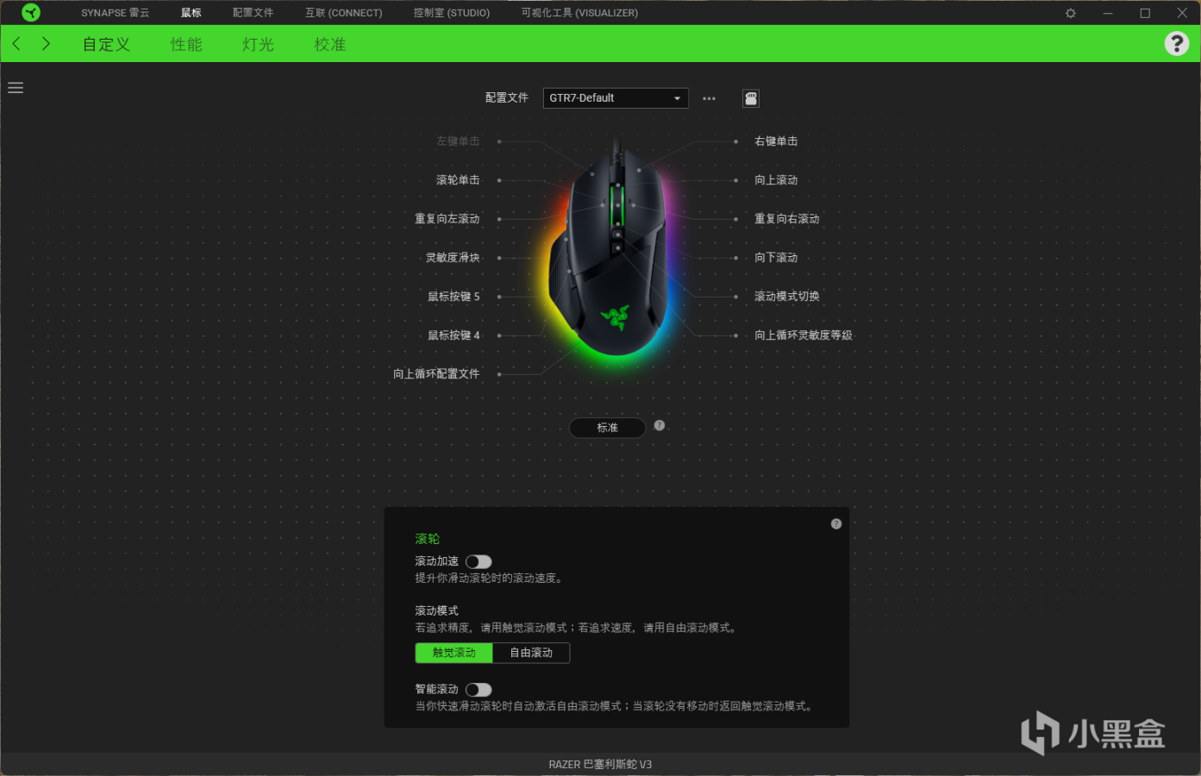Go back with the left arrow

(x=16, y=43)
